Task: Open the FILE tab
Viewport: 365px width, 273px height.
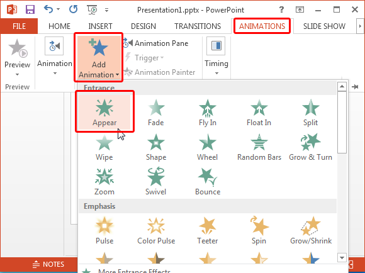Action: 19,26
